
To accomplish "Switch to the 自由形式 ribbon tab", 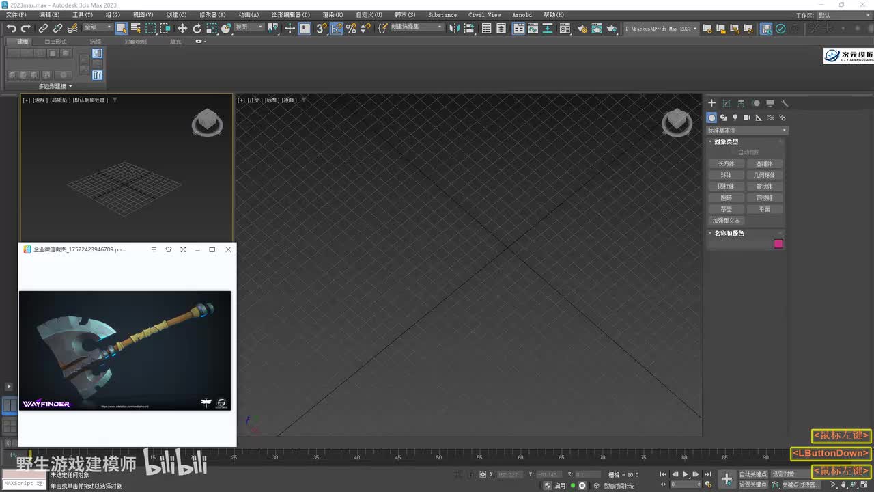I will point(56,42).
